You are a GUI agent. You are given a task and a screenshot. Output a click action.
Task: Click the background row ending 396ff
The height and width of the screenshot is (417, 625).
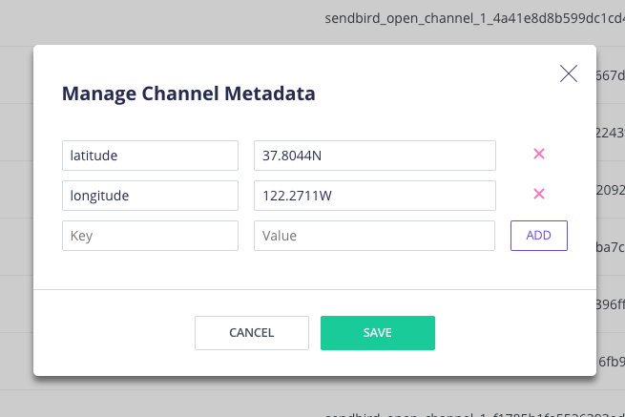coord(611,304)
